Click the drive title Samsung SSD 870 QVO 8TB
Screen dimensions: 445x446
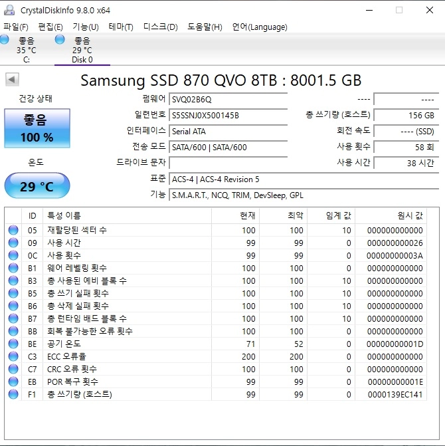179,80
